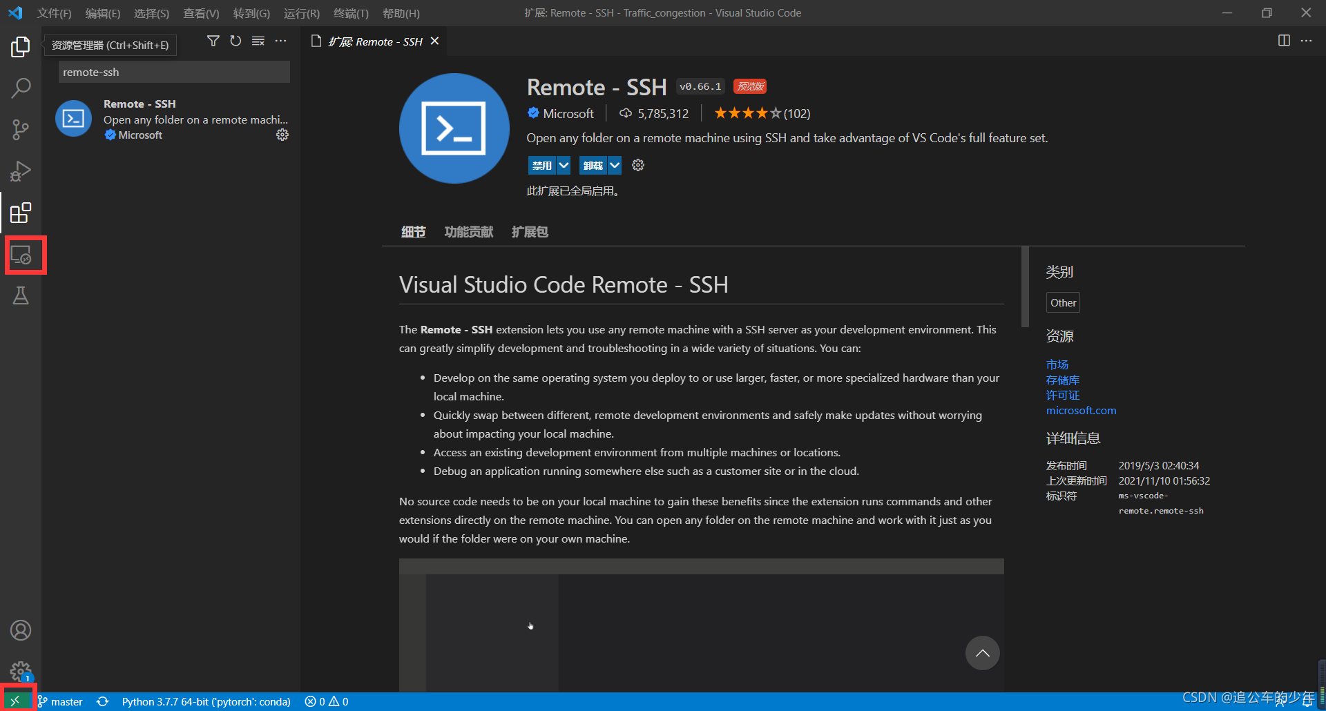This screenshot has height=711, width=1326.
Task: Open extensions sidebar more actions menu
Action: [x=280, y=41]
